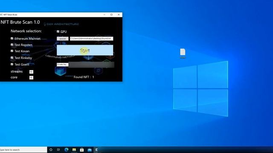Select the text file on desktop
The width and height of the screenshot is (273, 153).
(183, 54)
